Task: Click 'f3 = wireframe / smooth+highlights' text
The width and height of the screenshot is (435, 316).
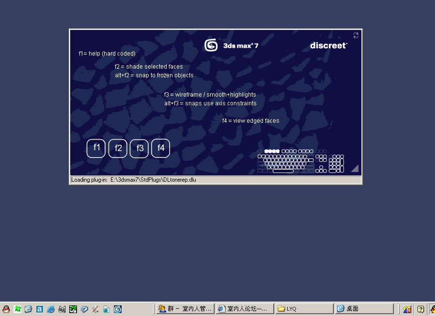Action: click(x=210, y=95)
